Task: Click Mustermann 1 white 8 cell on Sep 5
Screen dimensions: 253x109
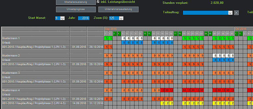Action: point(124,38)
